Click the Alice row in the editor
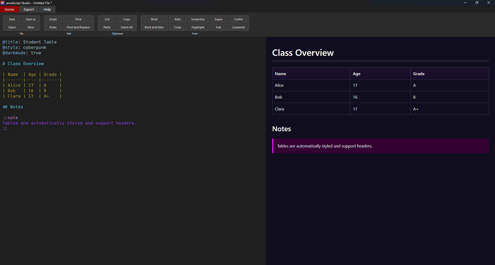This screenshot has height=265, width=495. [32, 85]
